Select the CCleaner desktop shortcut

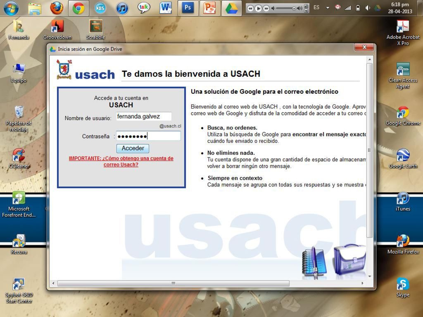pyautogui.click(x=19, y=158)
